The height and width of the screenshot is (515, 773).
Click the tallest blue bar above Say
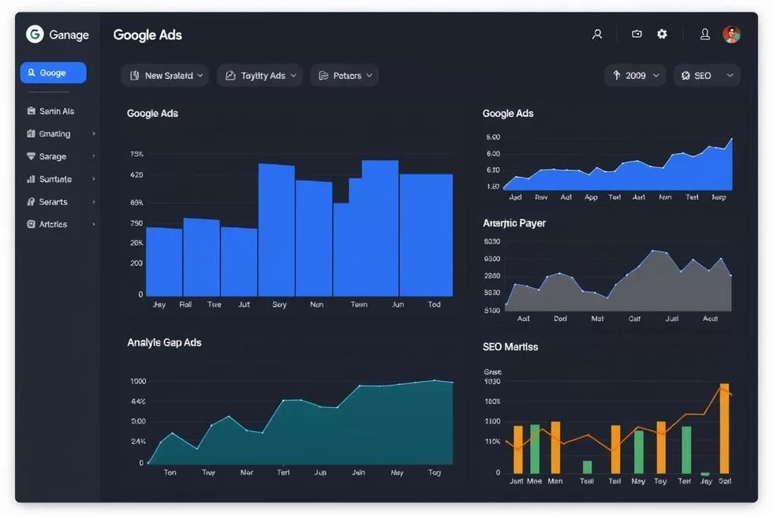[277, 230]
